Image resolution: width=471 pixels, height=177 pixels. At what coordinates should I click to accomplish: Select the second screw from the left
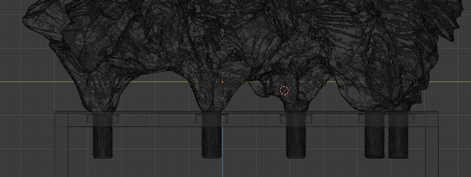pos(212,136)
